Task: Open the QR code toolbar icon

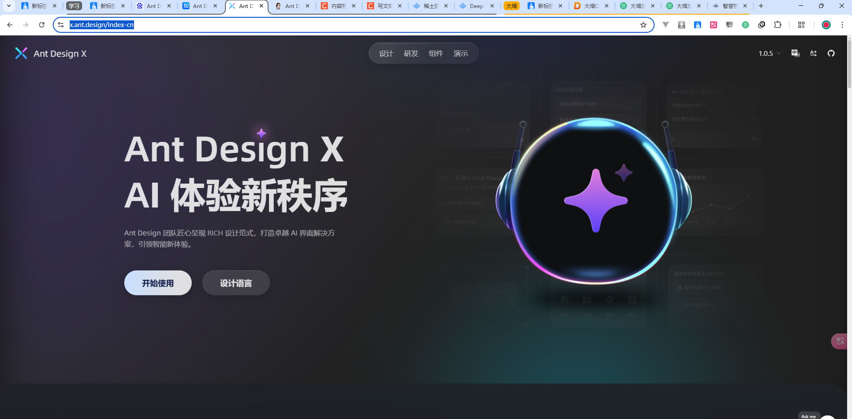Action: (x=801, y=25)
